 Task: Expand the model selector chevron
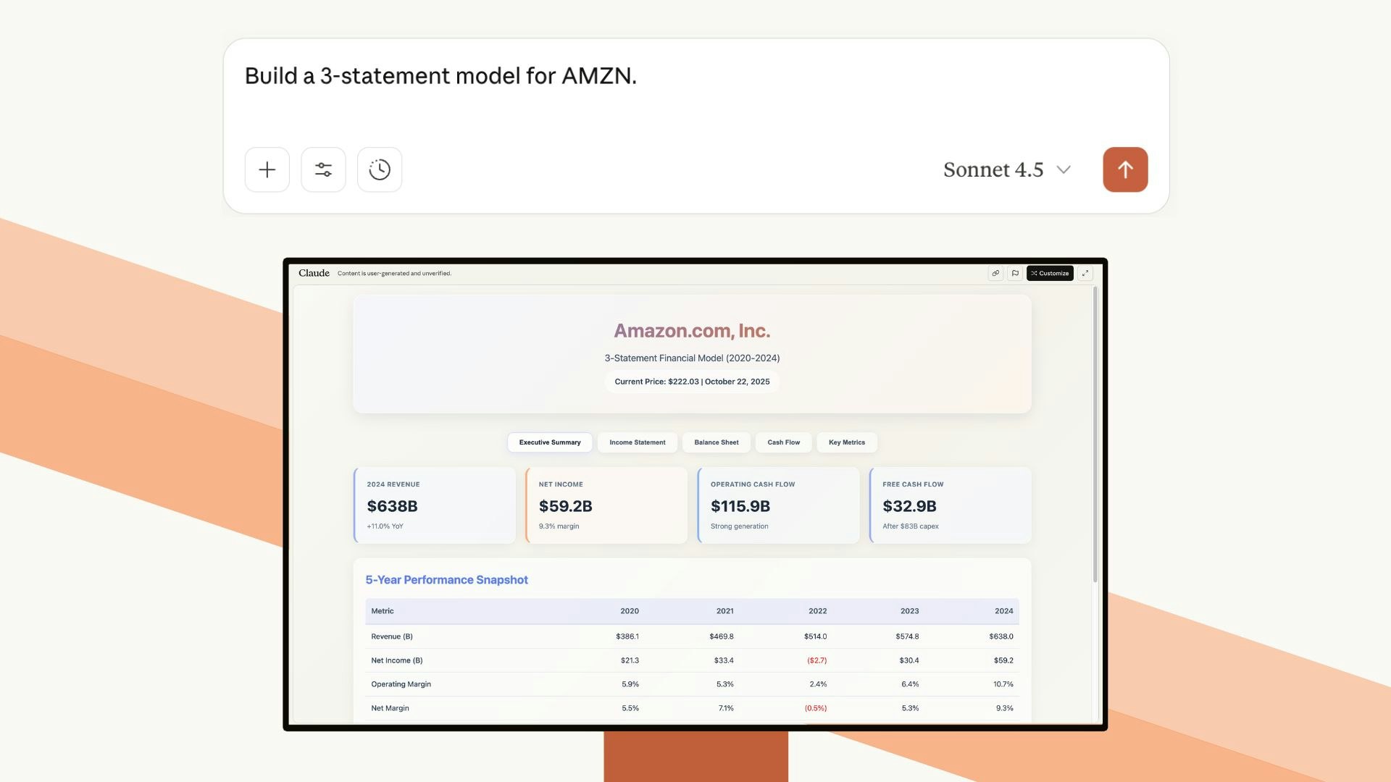[1063, 171]
